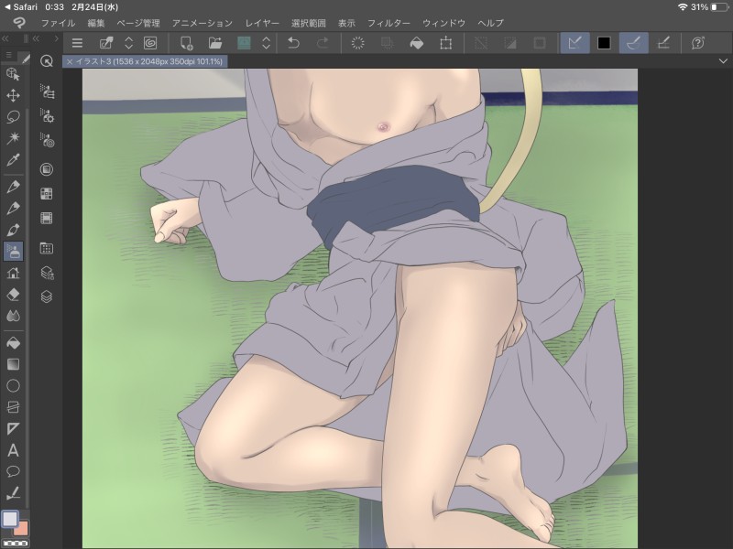Click the Undo arrow
Image resolution: width=733 pixels, height=549 pixels.
pos(293,43)
